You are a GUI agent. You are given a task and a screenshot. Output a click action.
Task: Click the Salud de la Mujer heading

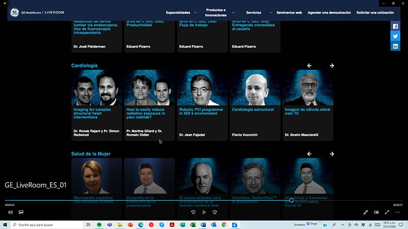[91, 154]
